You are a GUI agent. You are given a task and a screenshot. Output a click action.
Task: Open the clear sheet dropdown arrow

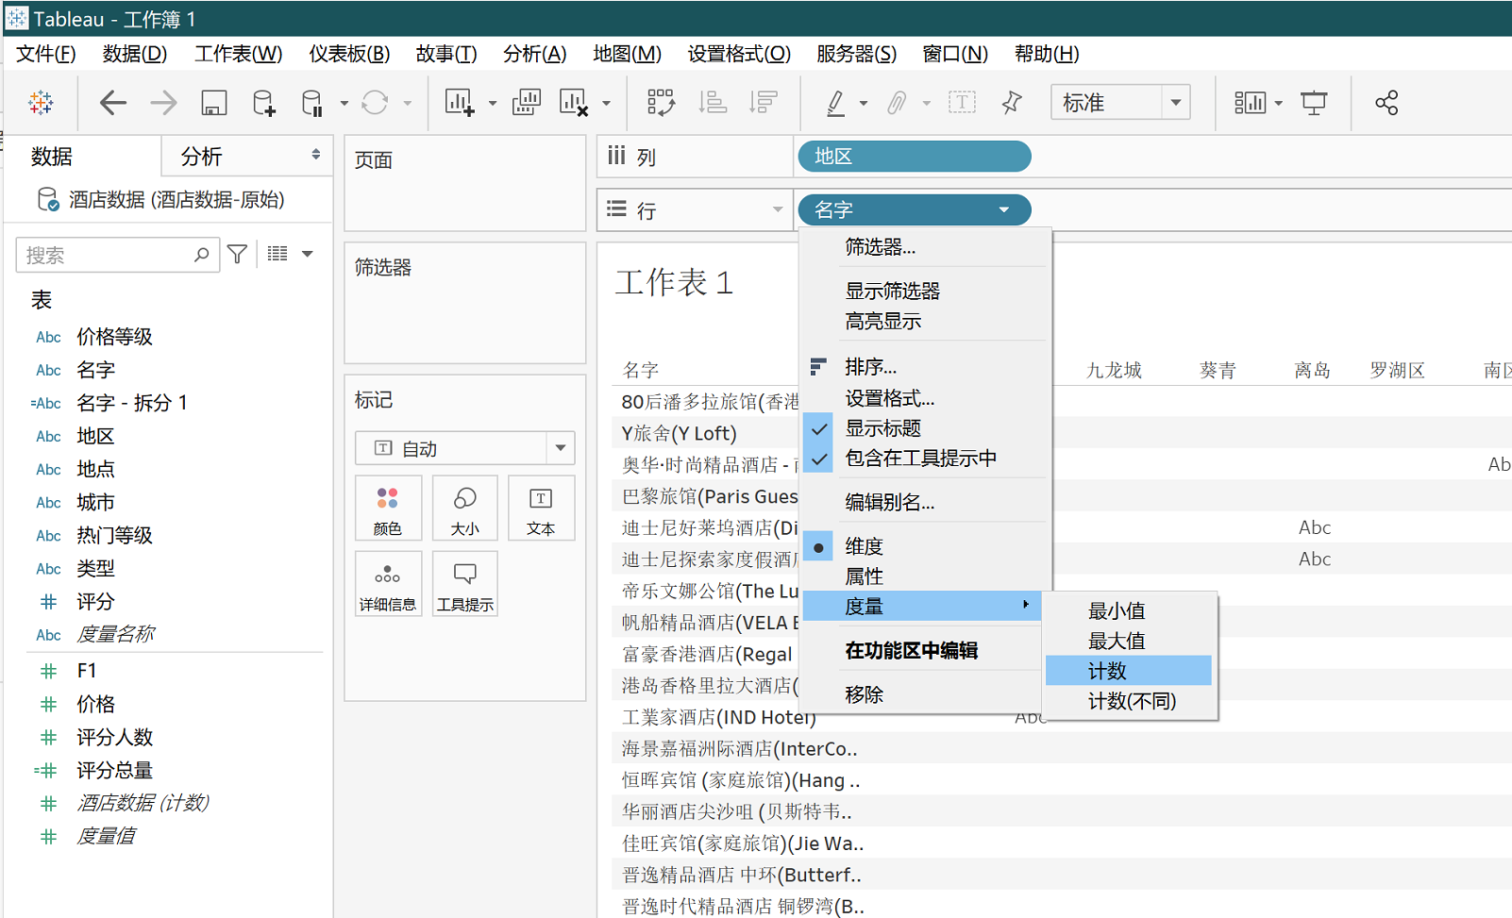pos(606,103)
